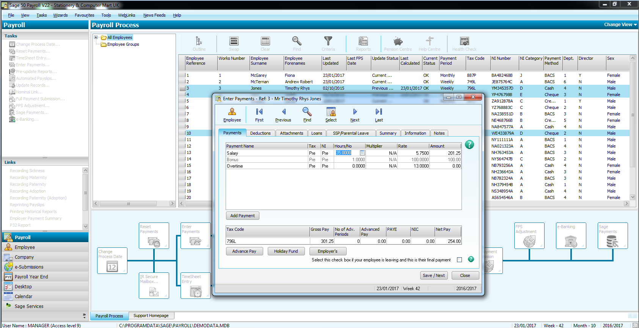Viewport: 639px width, 328px height.
Task: Select employee row McGarey Fiona
Action: click(x=404, y=75)
